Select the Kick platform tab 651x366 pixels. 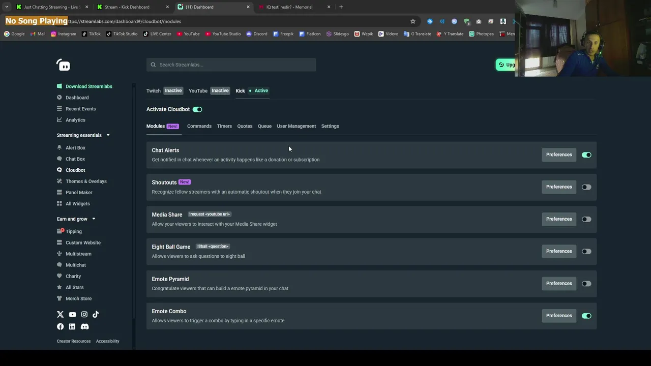pos(252,90)
